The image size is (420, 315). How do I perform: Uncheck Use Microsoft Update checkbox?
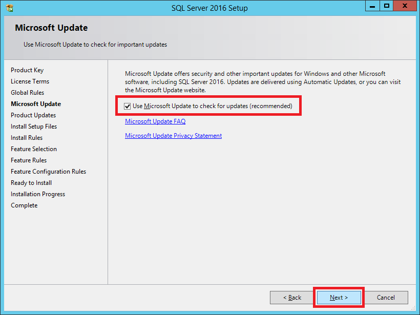pos(128,107)
